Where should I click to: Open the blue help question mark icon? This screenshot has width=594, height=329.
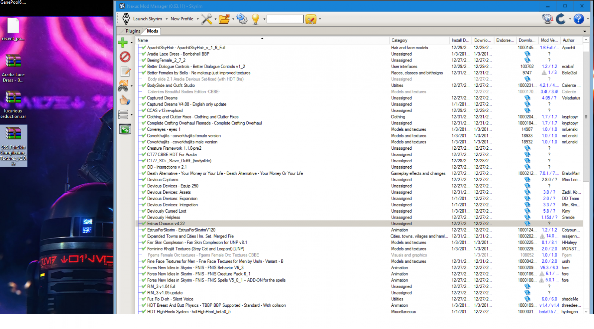pyautogui.click(x=578, y=19)
